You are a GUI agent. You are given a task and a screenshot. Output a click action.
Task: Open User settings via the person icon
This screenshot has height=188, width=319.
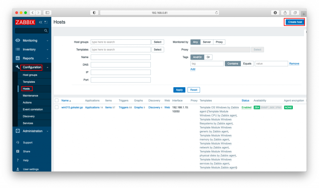[x=18, y=169]
